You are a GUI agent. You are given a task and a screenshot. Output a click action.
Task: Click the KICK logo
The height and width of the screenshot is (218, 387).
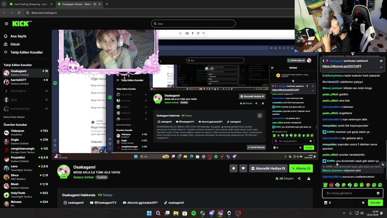tap(21, 24)
